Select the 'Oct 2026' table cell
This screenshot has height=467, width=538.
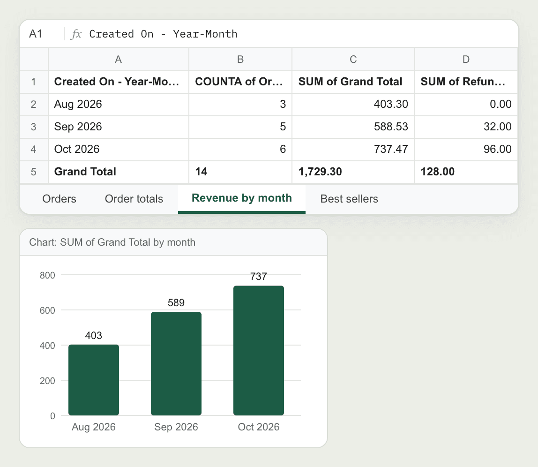tap(119, 150)
